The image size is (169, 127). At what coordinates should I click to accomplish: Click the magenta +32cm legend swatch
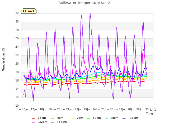pyautogui.click(x=33, y=122)
